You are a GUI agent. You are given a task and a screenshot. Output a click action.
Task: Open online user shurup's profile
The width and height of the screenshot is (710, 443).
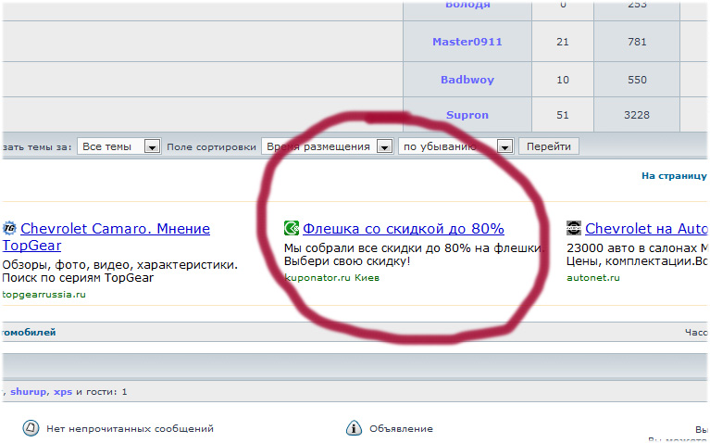click(x=28, y=392)
